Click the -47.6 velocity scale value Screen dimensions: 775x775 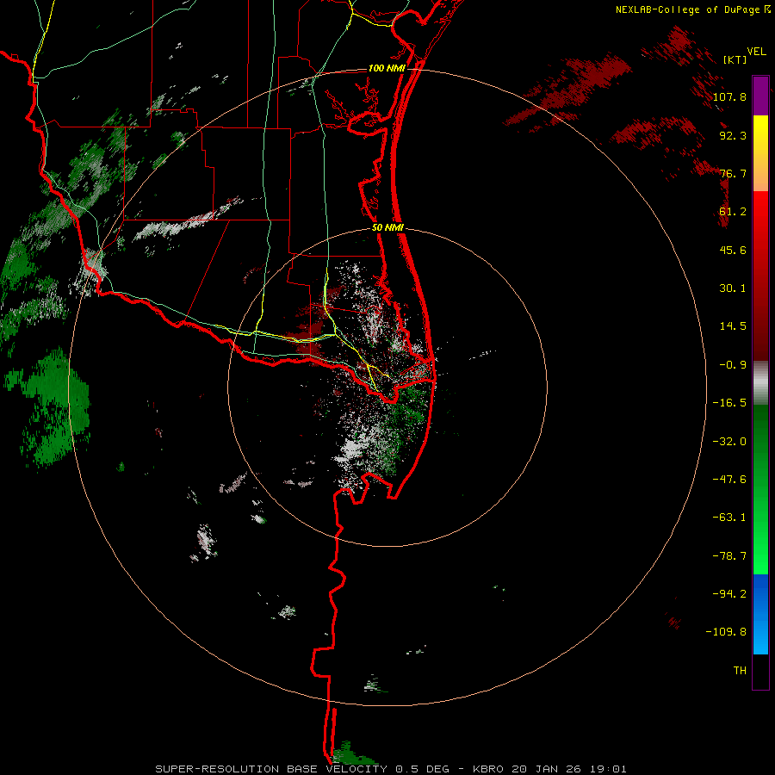tap(729, 480)
